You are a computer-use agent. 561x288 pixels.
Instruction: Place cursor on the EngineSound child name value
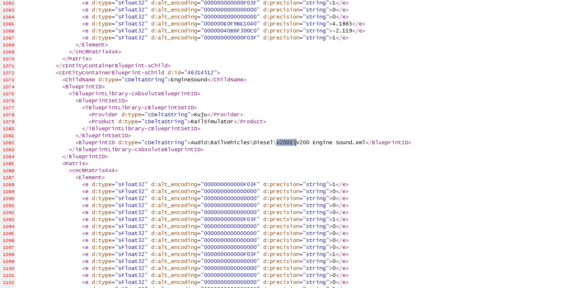point(189,80)
